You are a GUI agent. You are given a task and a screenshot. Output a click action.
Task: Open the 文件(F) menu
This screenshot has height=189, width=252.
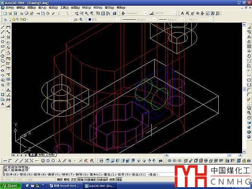click(9, 8)
